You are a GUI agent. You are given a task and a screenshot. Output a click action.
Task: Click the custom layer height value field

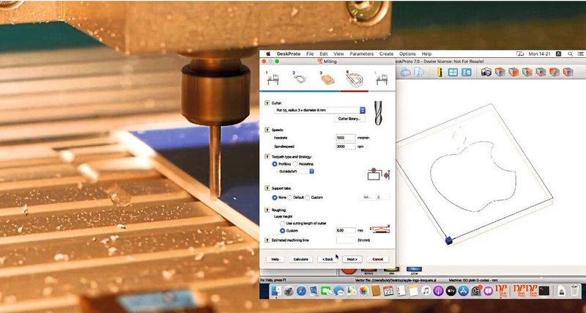(346, 231)
